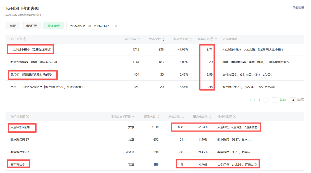Go to page 1
This screenshot has height=173, width=311.
click(x=250, y=100)
